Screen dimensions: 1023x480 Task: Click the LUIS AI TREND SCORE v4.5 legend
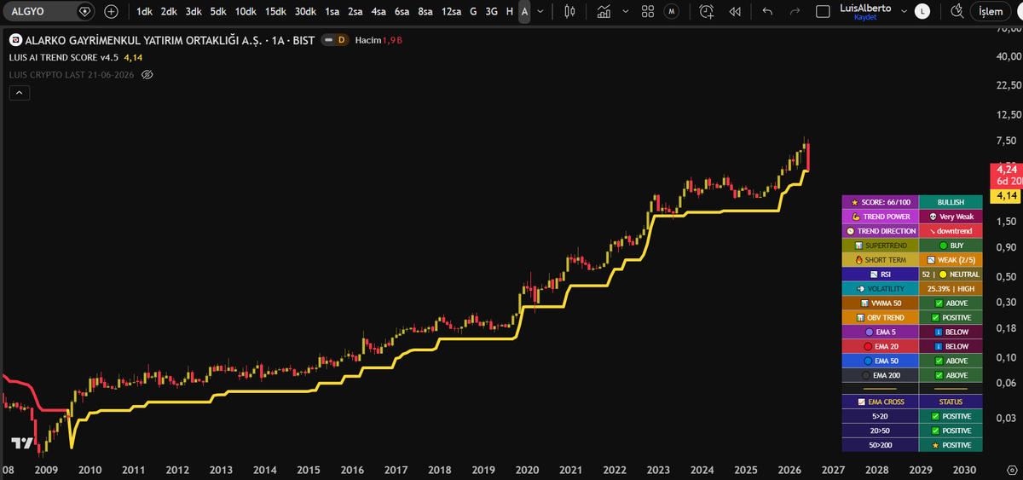point(65,57)
